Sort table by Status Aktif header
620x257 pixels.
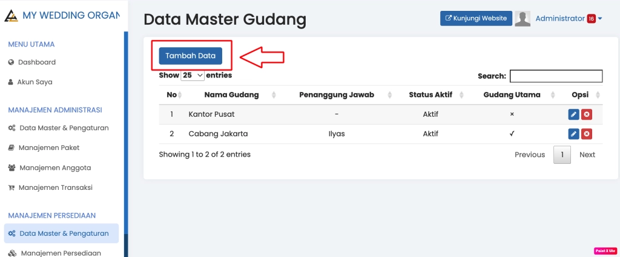430,95
